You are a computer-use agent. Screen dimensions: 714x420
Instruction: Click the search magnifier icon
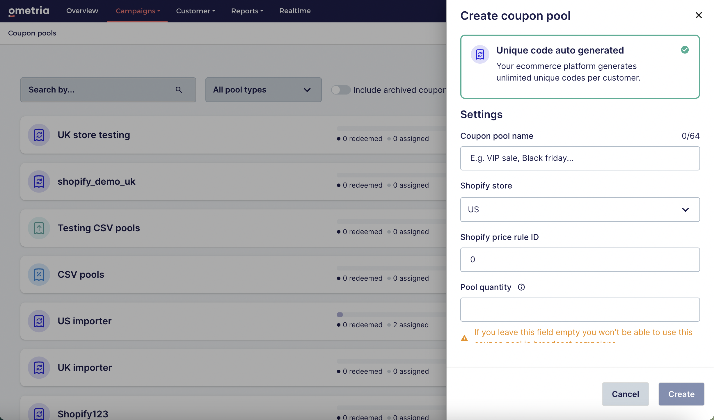pyautogui.click(x=179, y=90)
